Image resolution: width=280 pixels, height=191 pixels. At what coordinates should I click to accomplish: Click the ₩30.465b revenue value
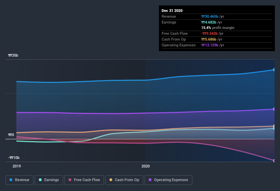(210, 16)
